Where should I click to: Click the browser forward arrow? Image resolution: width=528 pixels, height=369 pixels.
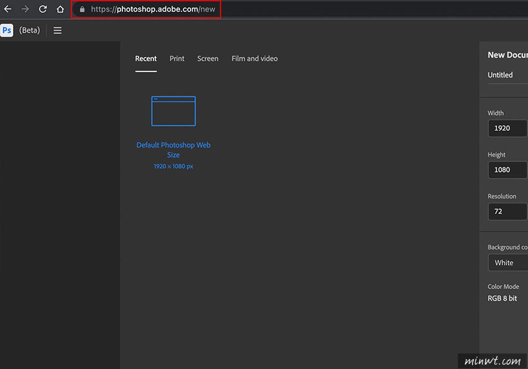click(25, 9)
